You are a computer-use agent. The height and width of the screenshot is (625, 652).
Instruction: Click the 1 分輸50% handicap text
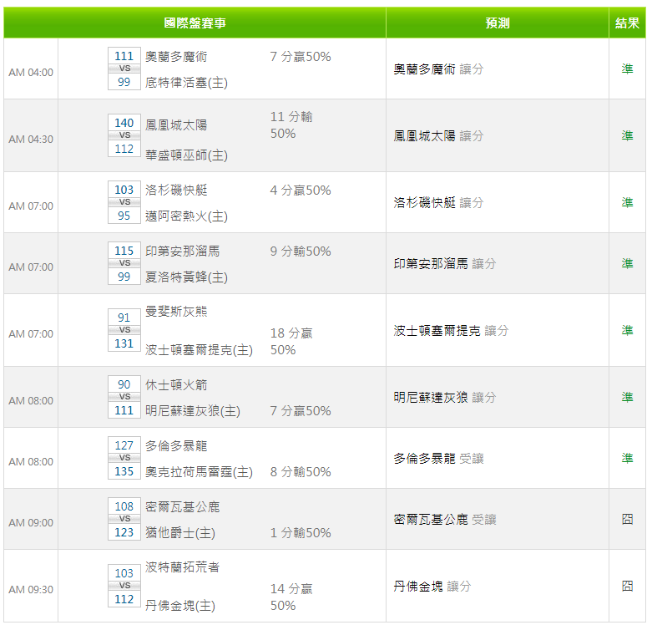(x=301, y=532)
